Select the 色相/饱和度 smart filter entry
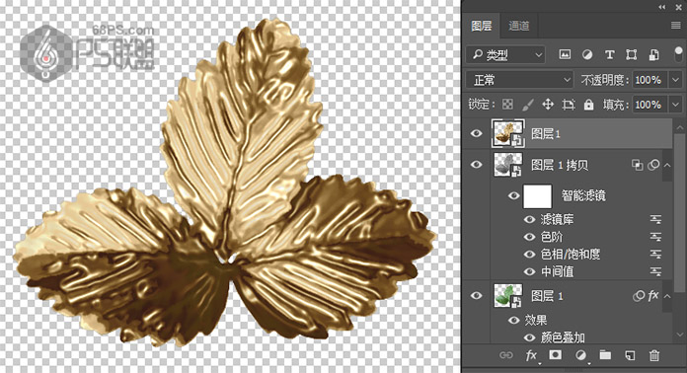The height and width of the screenshot is (373, 687). click(570, 255)
